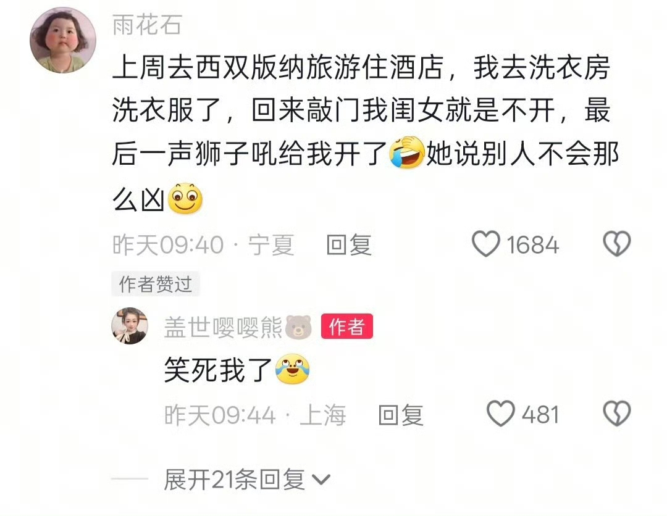Open 盖世嘤嘤熊's avatar picture

tap(129, 325)
